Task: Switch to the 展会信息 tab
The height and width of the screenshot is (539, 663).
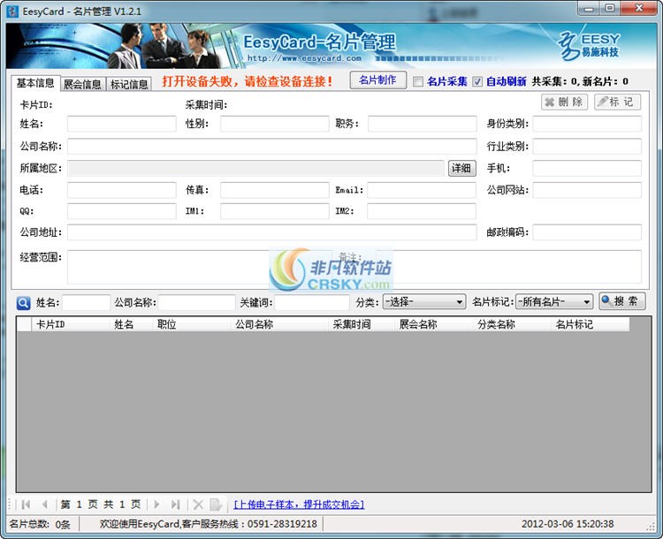Action: pyautogui.click(x=82, y=84)
